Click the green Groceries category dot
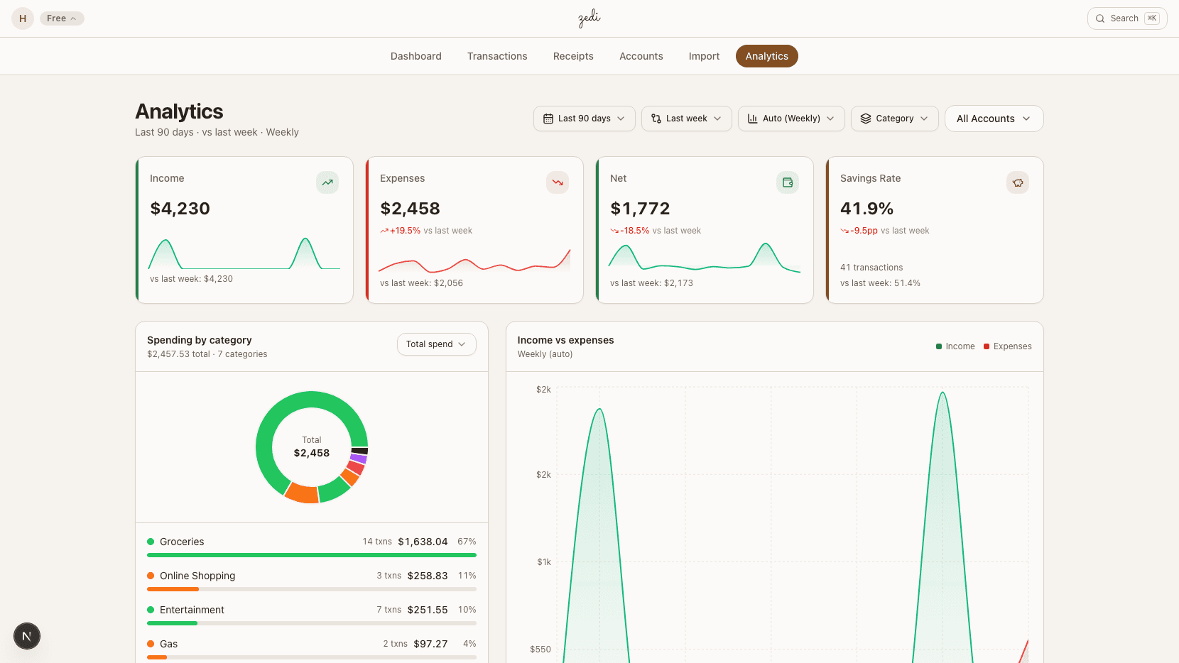Image resolution: width=1179 pixels, height=663 pixels. pos(151,542)
